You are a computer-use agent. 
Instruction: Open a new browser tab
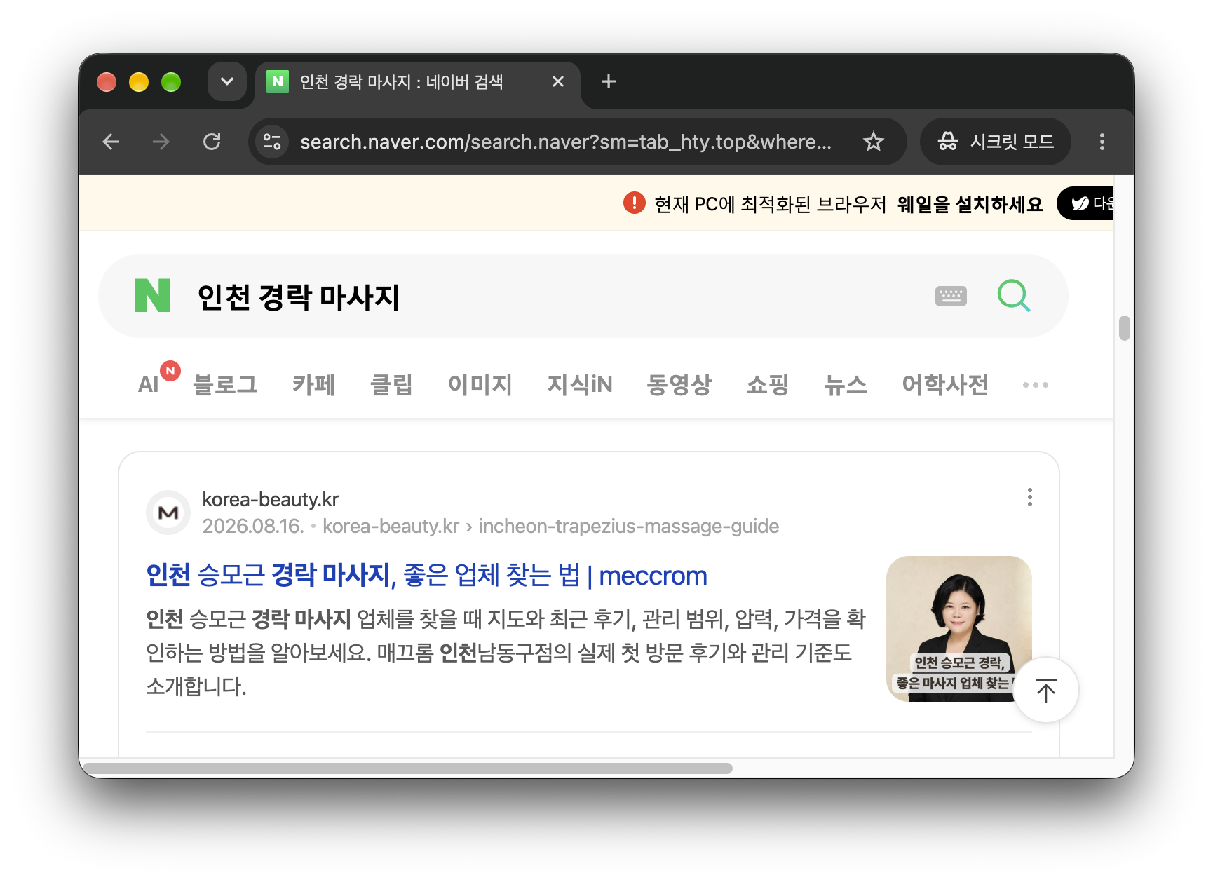coord(609,82)
